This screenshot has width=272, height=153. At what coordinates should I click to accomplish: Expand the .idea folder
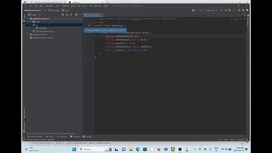coord(31,22)
